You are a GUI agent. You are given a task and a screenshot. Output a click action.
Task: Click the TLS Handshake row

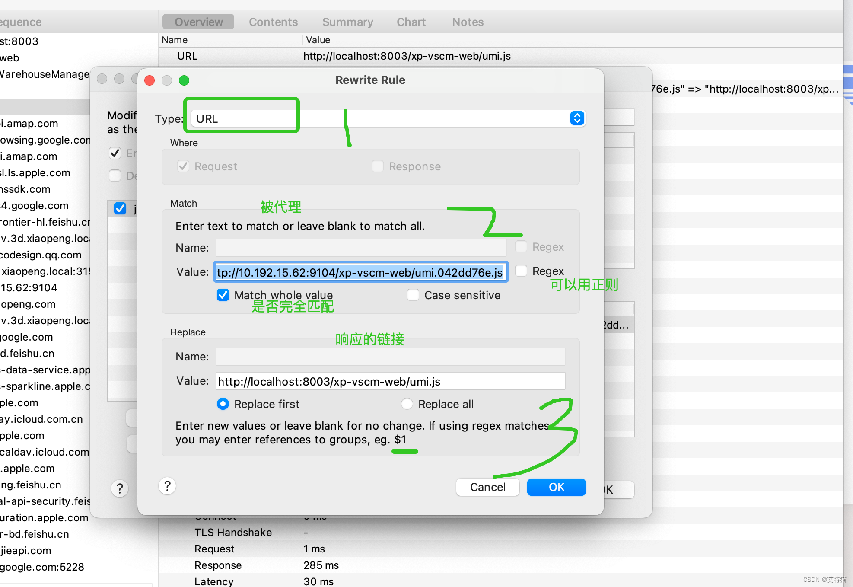pos(501,533)
